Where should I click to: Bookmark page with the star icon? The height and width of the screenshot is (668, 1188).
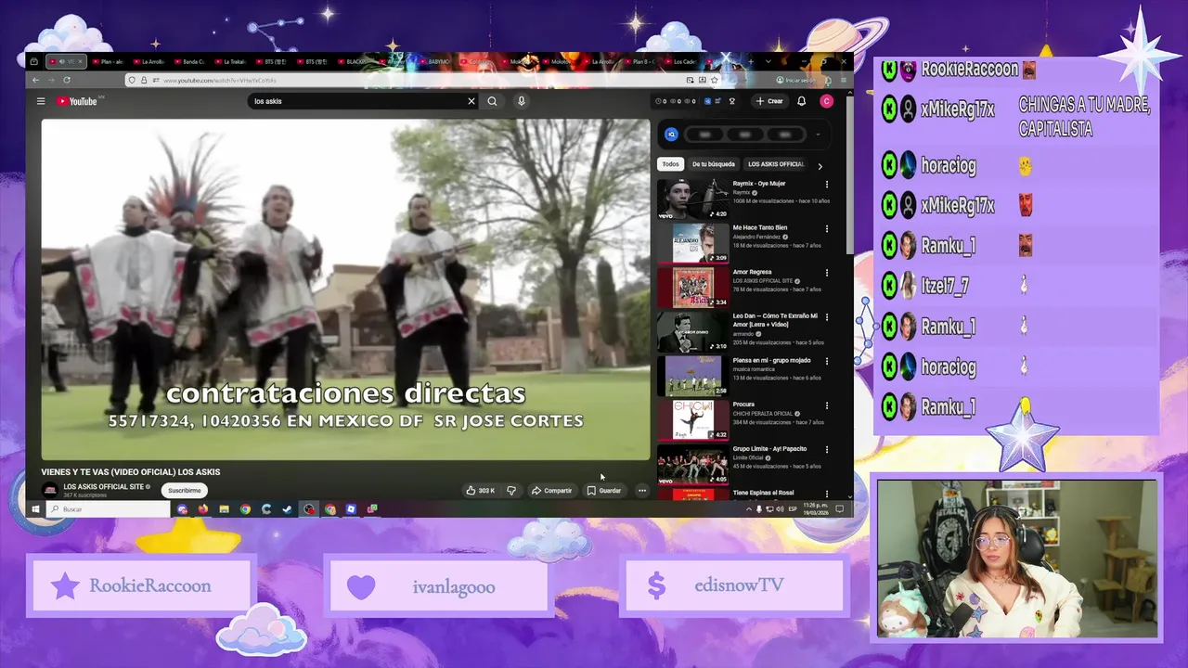tap(714, 81)
